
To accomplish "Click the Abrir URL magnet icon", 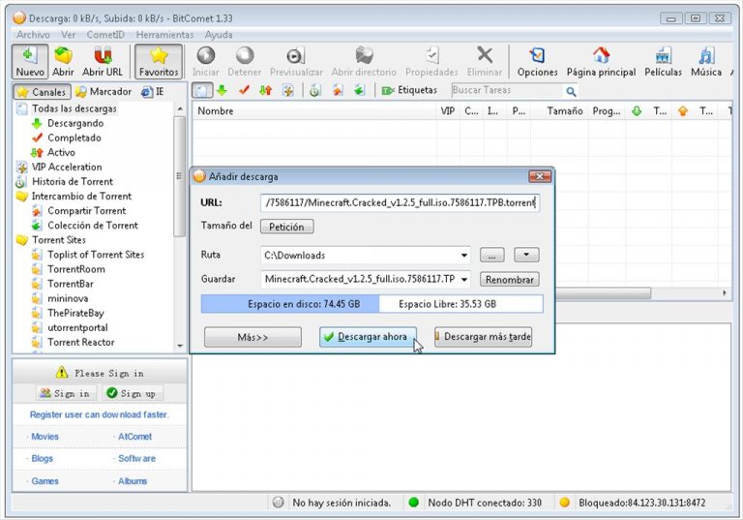I will pos(103,56).
